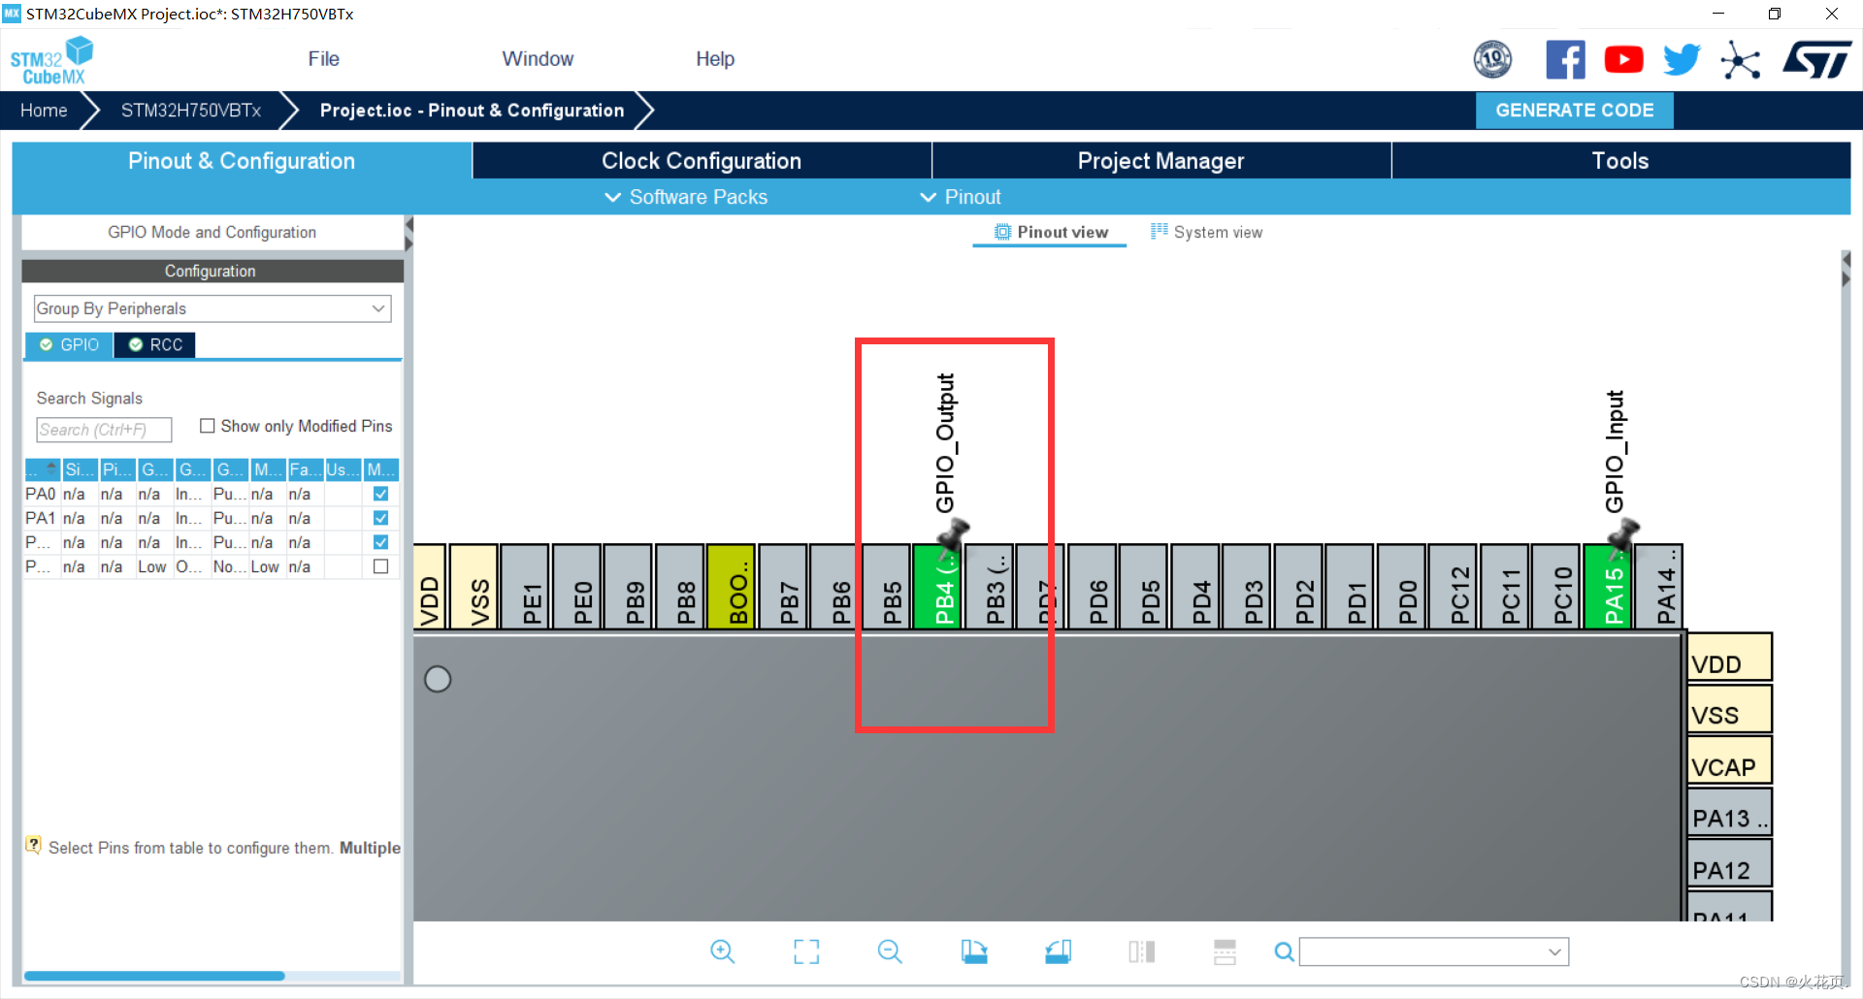1863x999 pixels.
Task: Open the Twitter link icon
Action: 1682,60
